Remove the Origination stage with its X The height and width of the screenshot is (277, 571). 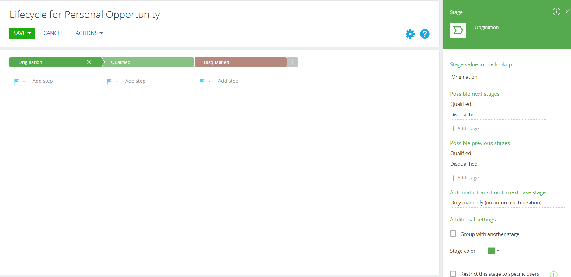(89, 62)
